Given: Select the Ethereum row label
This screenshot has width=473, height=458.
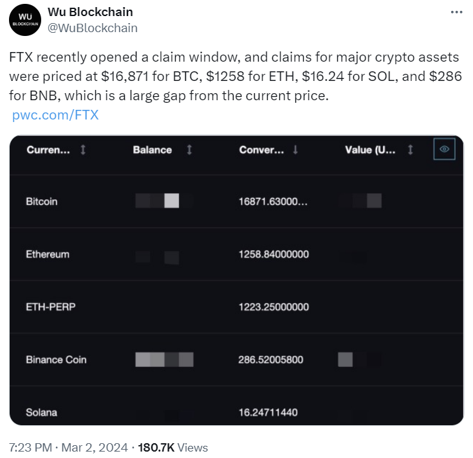Looking at the screenshot, I should [x=48, y=254].
